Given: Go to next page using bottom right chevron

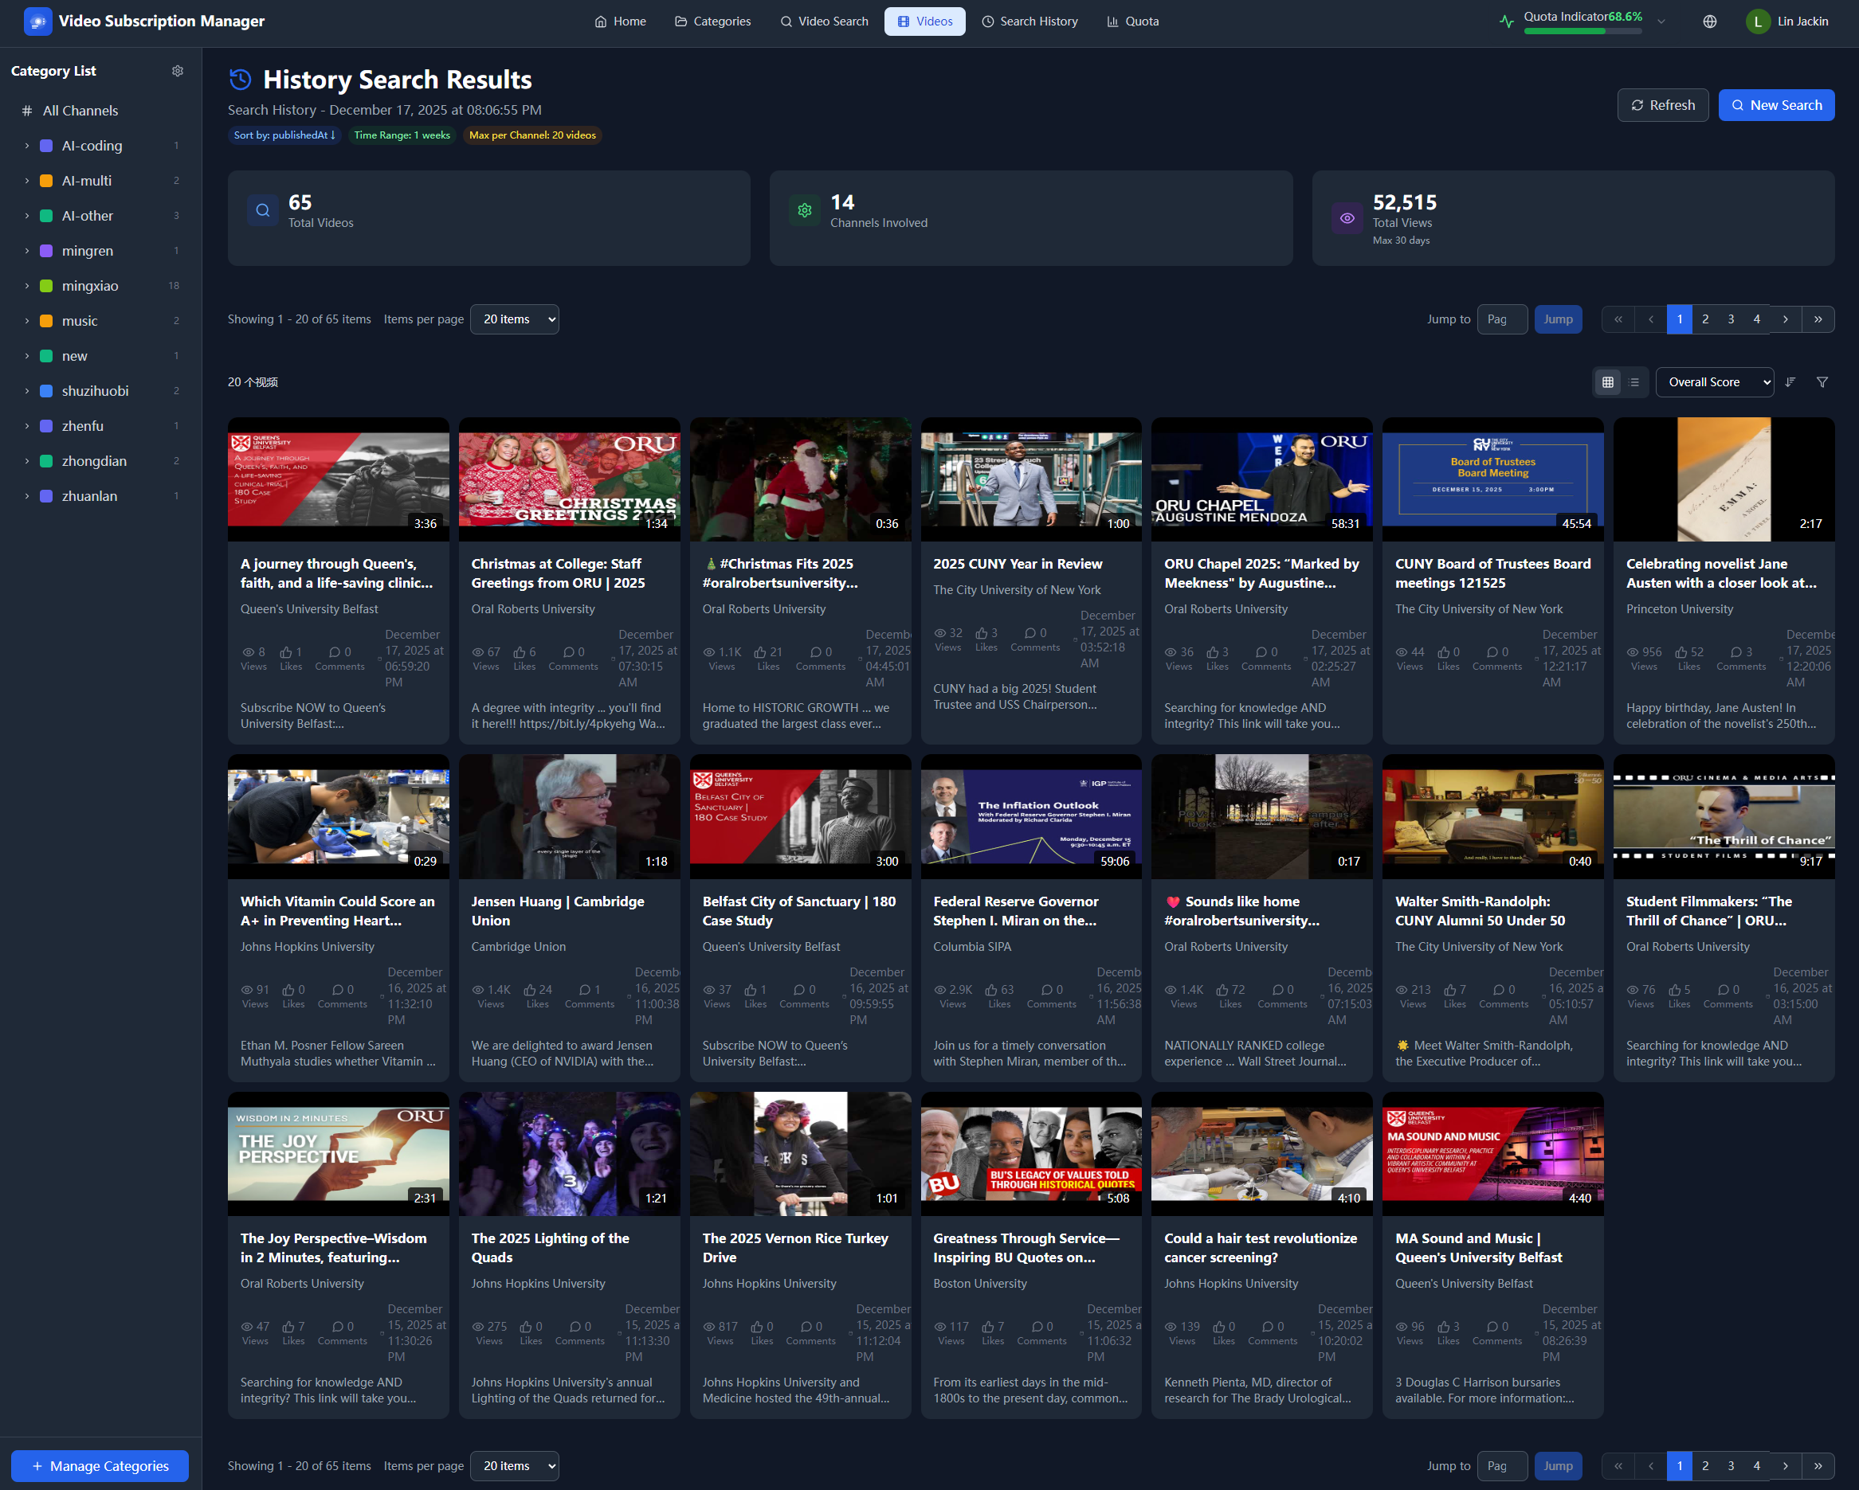Looking at the screenshot, I should [x=1786, y=1466].
